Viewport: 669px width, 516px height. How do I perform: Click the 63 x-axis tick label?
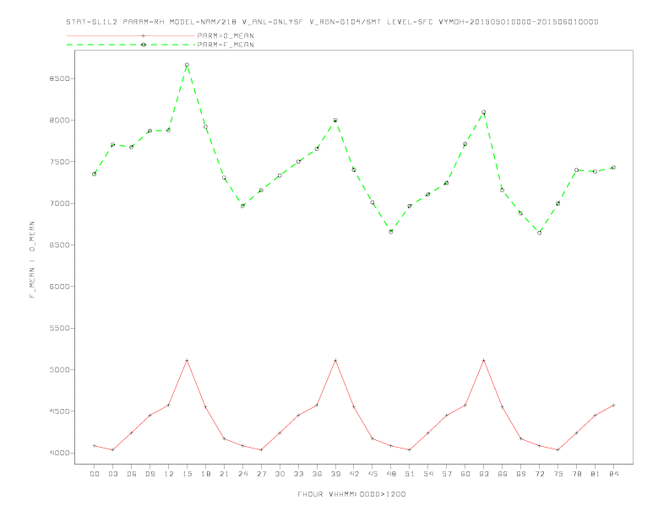coord(484,474)
